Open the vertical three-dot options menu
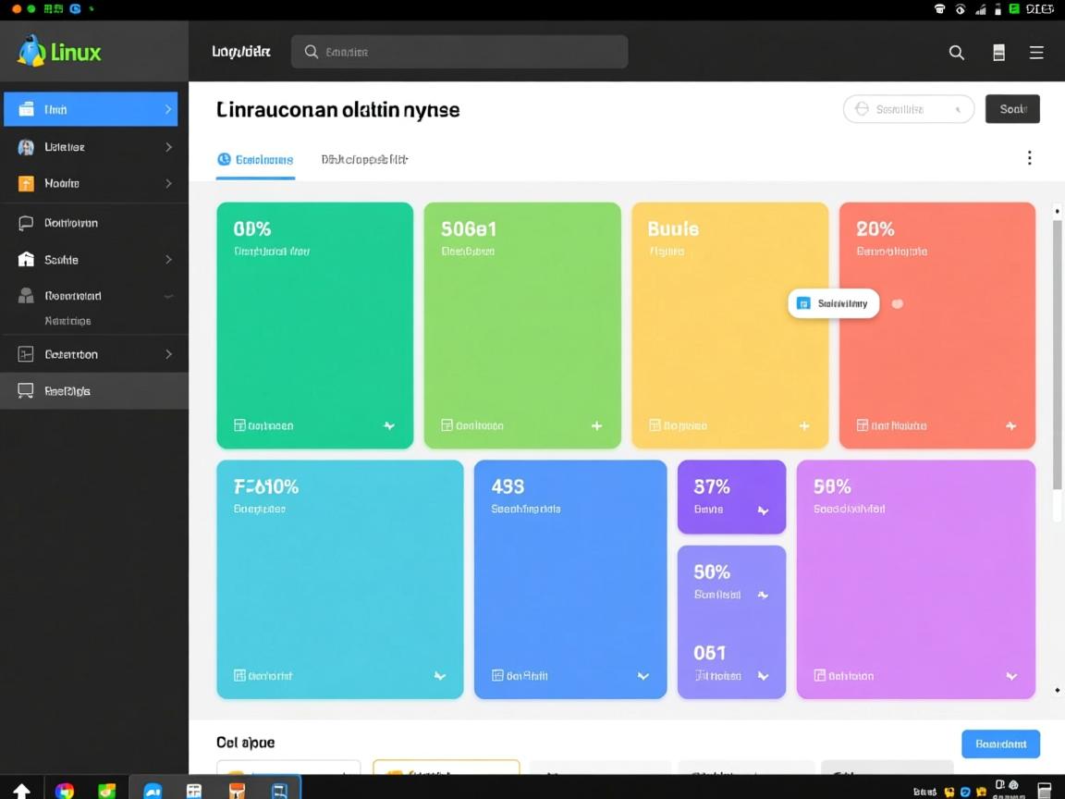This screenshot has width=1065, height=799. [x=1029, y=158]
